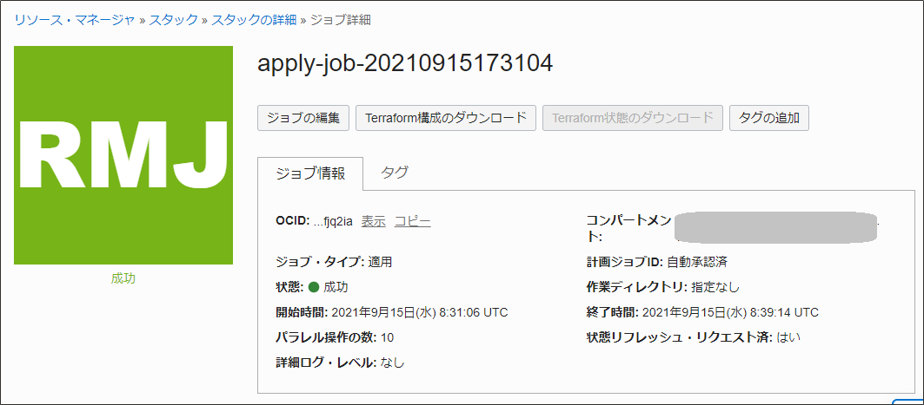Screen dimensions: 924x405
Task: Click the green RMJ job icon
Action: click(x=123, y=155)
